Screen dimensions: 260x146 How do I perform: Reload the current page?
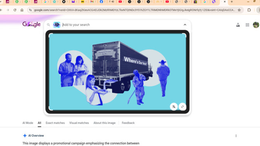(15, 10)
